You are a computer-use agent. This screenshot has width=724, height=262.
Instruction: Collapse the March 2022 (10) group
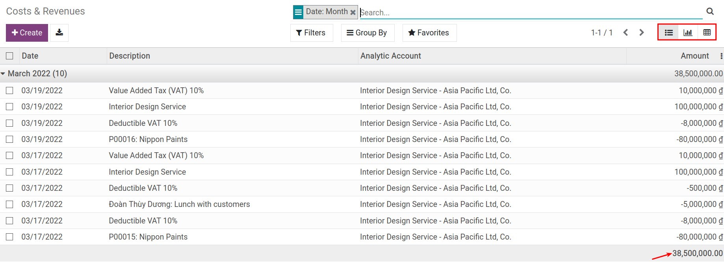tap(33, 74)
